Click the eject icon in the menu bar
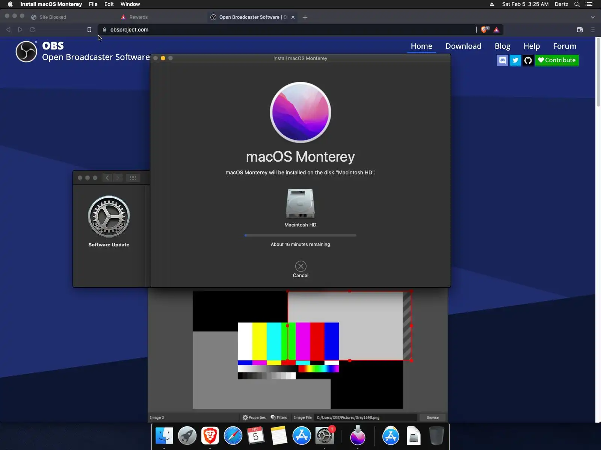The height and width of the screenshot is (450, 601). 492,4
